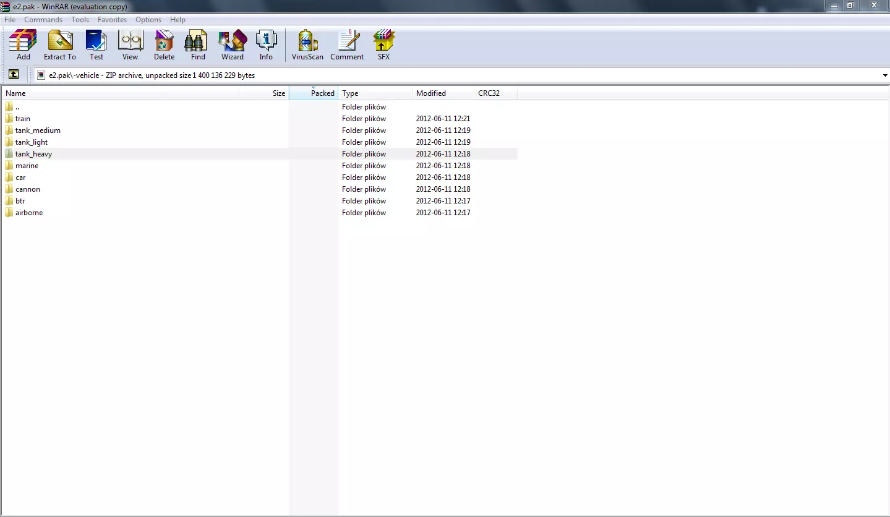890x517 pixels.
Task: Select the tank_medium folder name
Action: click(x=38, y=130)
